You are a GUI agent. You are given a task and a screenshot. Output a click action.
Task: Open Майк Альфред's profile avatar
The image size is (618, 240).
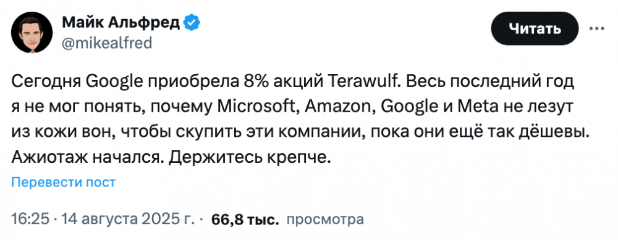click(x=32, y=32)
